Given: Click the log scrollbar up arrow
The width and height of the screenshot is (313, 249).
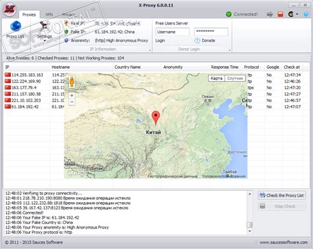Looking at the screenshot, I should pos(250,194).
